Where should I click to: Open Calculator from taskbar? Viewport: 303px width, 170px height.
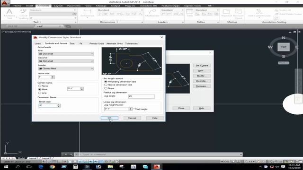(75, 167)
